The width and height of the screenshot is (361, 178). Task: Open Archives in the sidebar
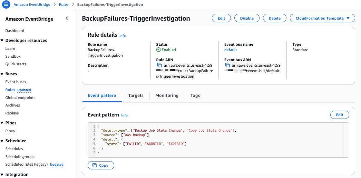coord(13,105)
